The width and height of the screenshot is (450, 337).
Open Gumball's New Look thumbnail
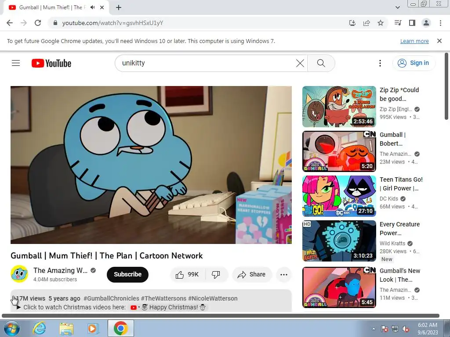(x=339, y=287)
